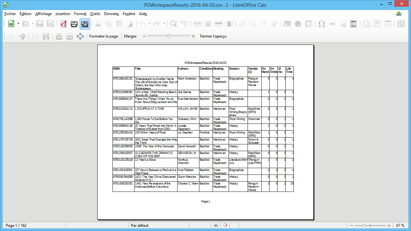The width and height of the screenshot is (411, 231).
Task: Toggle full screen preview icon
Action: pos(80,36)
